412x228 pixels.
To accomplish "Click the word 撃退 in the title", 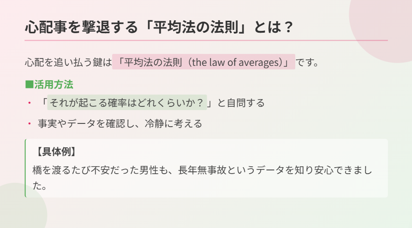I will (x=96, y=27).
